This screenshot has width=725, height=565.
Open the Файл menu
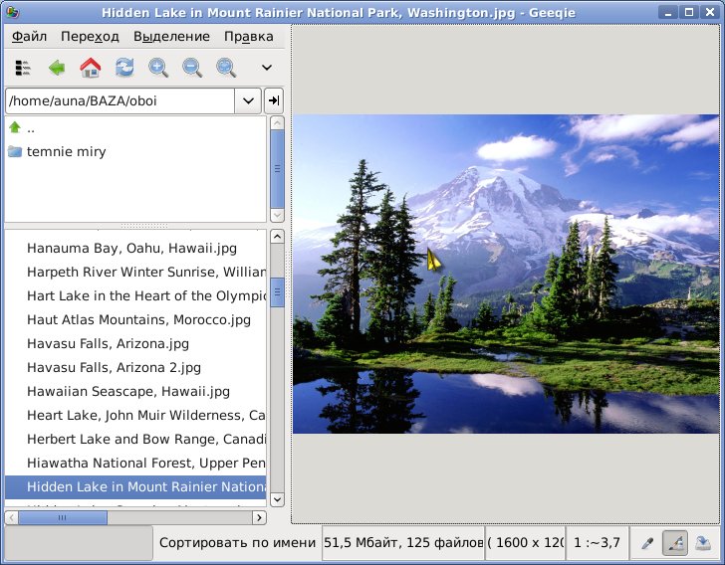coord(29,37)
